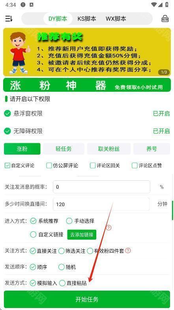The height and width of the screenshot is (310, 174).
Task: Open the notification alert icon in status bar
Action: pyautogui.click(x=23, y=5)
